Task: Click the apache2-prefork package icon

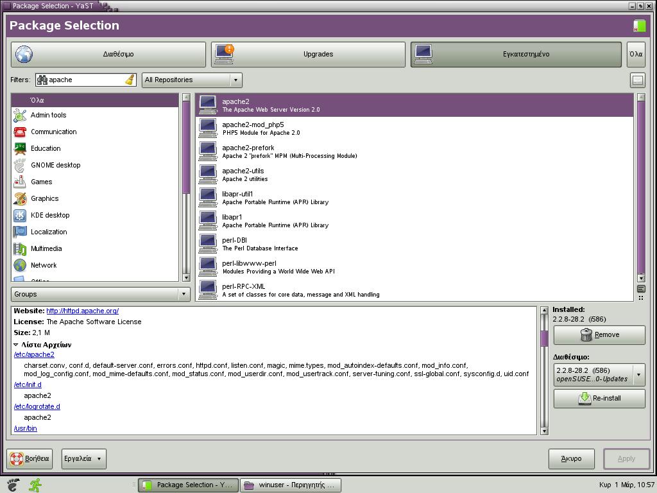Action: coord(208,151)
